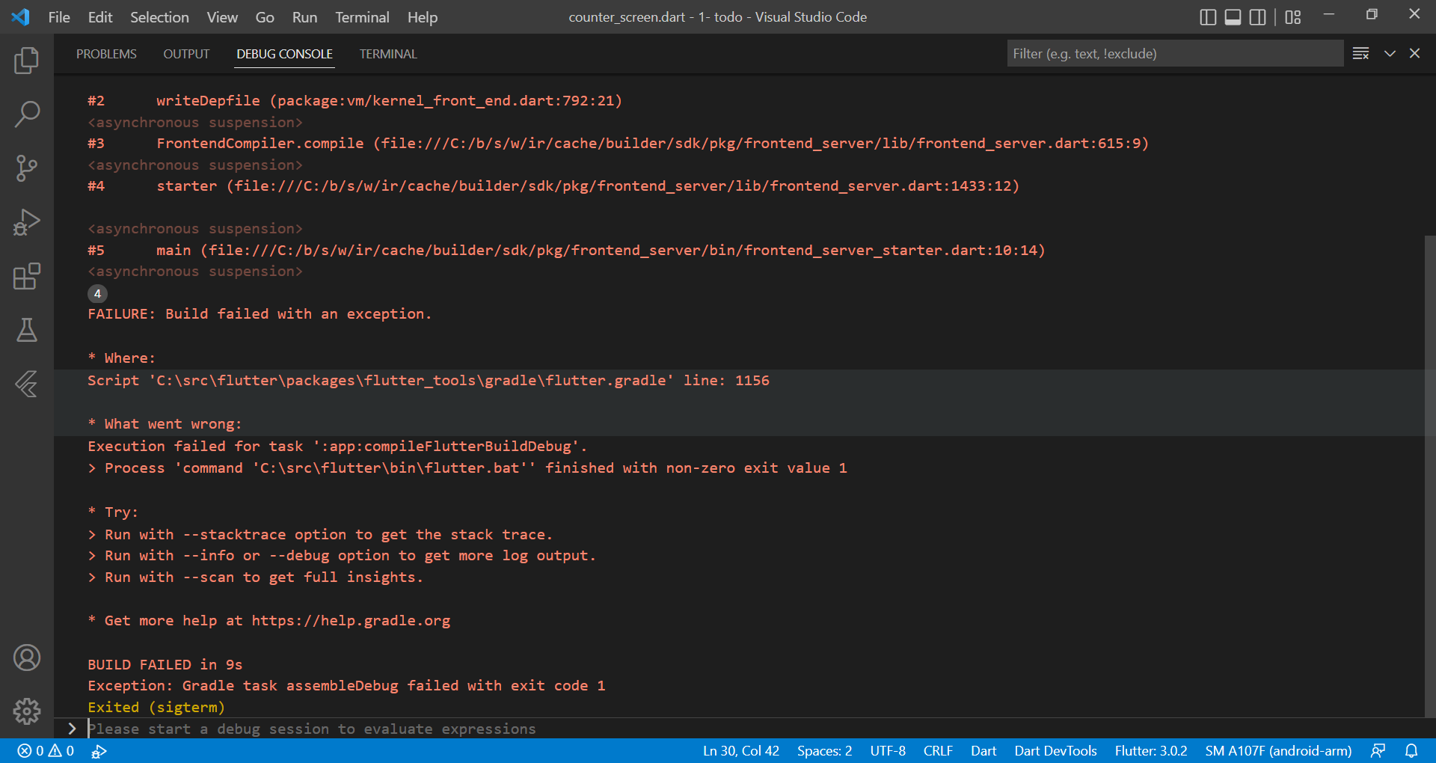Image resolution: width=1436 pixels, height=763 pixels.
Task: Switch to the TERMINAL tab
Action: point(388,54)
